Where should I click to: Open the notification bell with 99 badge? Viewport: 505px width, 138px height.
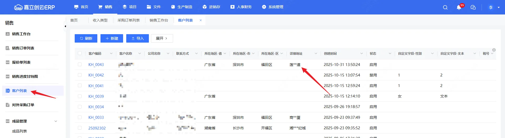[x=459, y=7]
